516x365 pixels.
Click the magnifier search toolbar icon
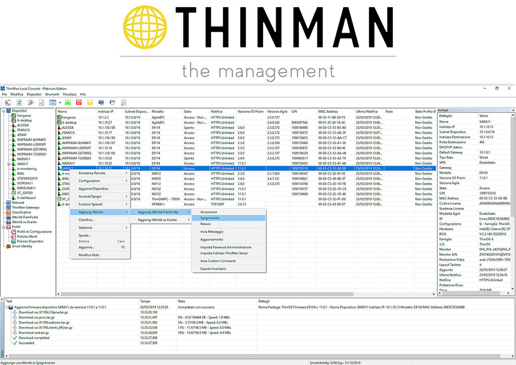pos(123,102)
